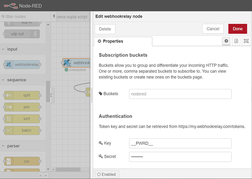Select the join node in palette
The image size is (252, 179).
[x=22, y=107]
